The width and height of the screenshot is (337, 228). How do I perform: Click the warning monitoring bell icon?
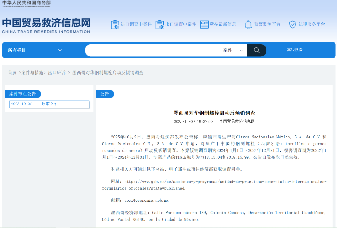pos(248,25)
